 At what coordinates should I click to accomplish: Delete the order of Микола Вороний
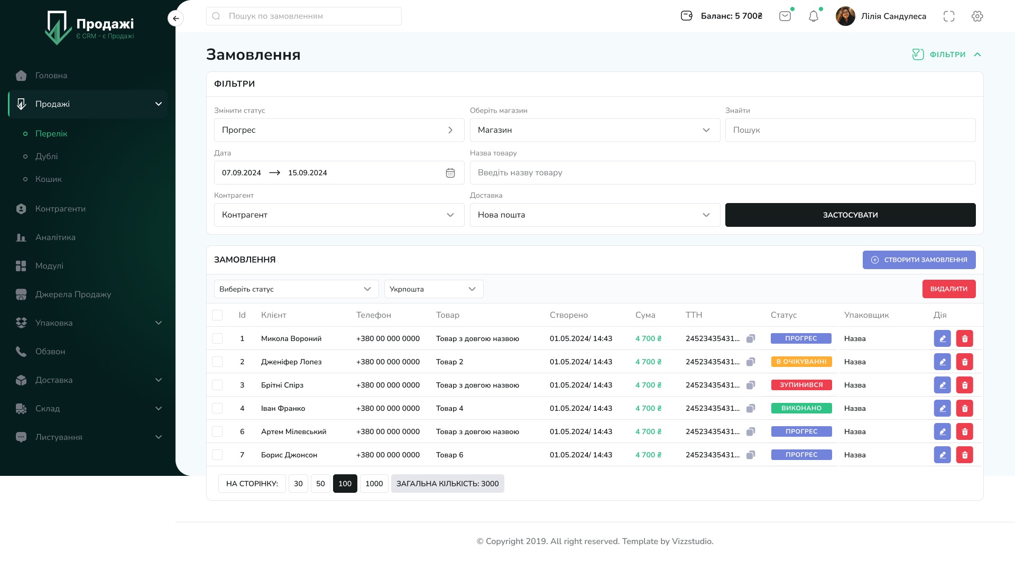[x=964, y=338]
